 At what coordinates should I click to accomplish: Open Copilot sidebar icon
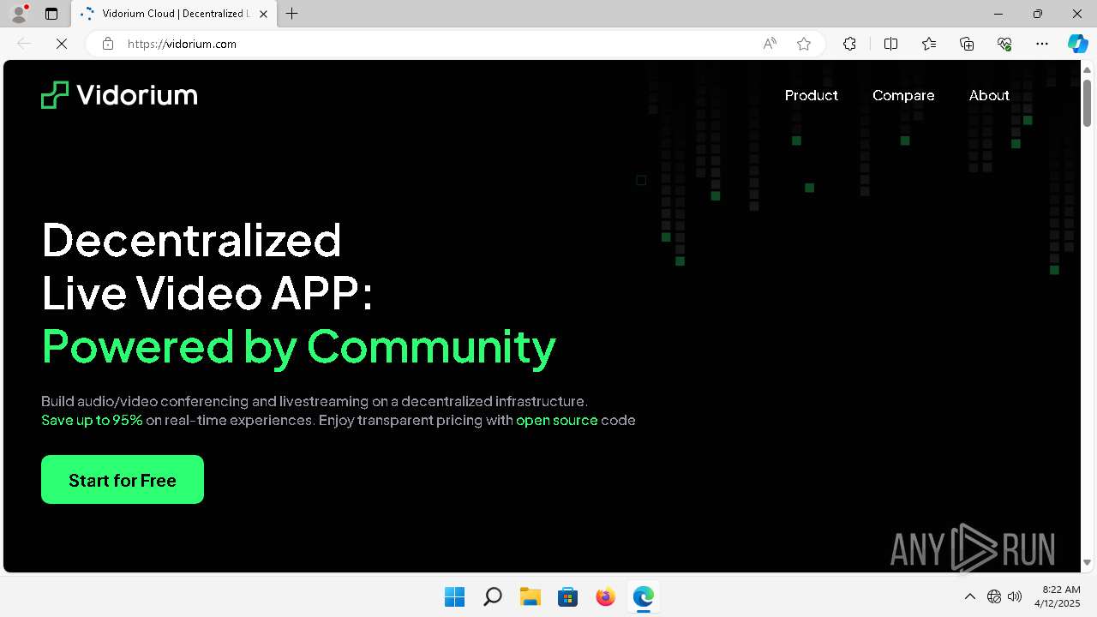(x=1077, y=44)
